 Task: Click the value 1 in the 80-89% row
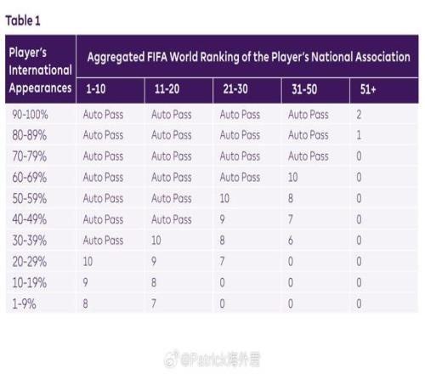[x=359, y=135]
